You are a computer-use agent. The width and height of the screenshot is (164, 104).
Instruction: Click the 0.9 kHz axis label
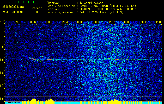pos(2,60)
